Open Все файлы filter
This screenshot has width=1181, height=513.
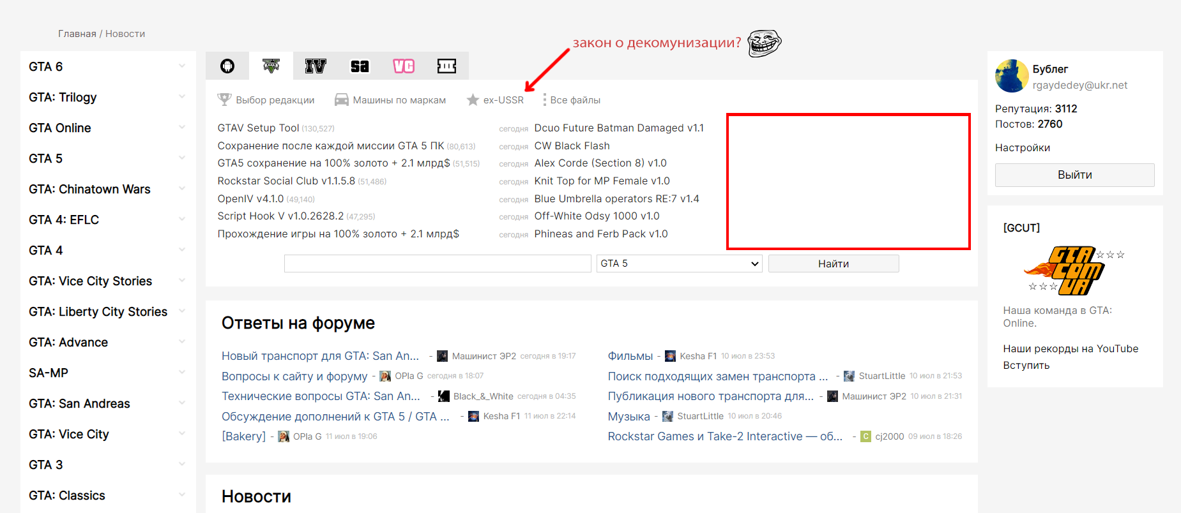tap(575, 100)
